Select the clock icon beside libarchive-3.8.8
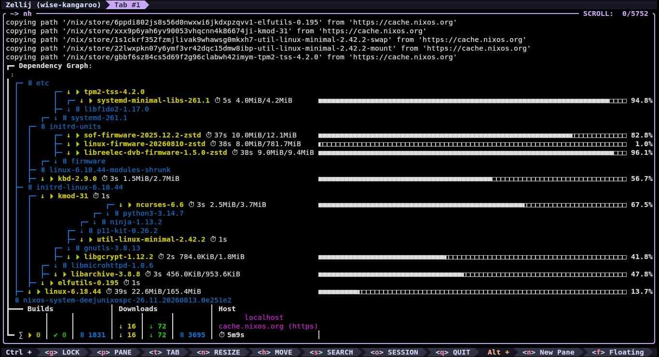The width and height of the screenshot is (659, 357). pyautogui.click(x=148, y=274)
